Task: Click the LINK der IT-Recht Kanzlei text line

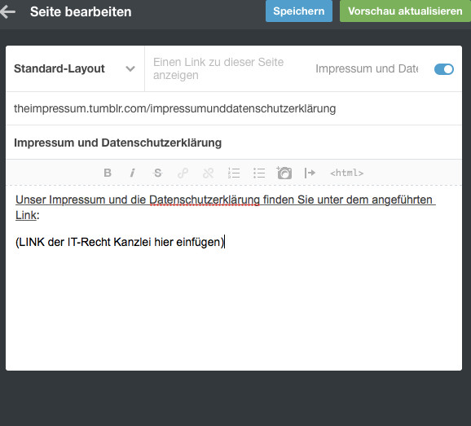Action: coord(120,242)
